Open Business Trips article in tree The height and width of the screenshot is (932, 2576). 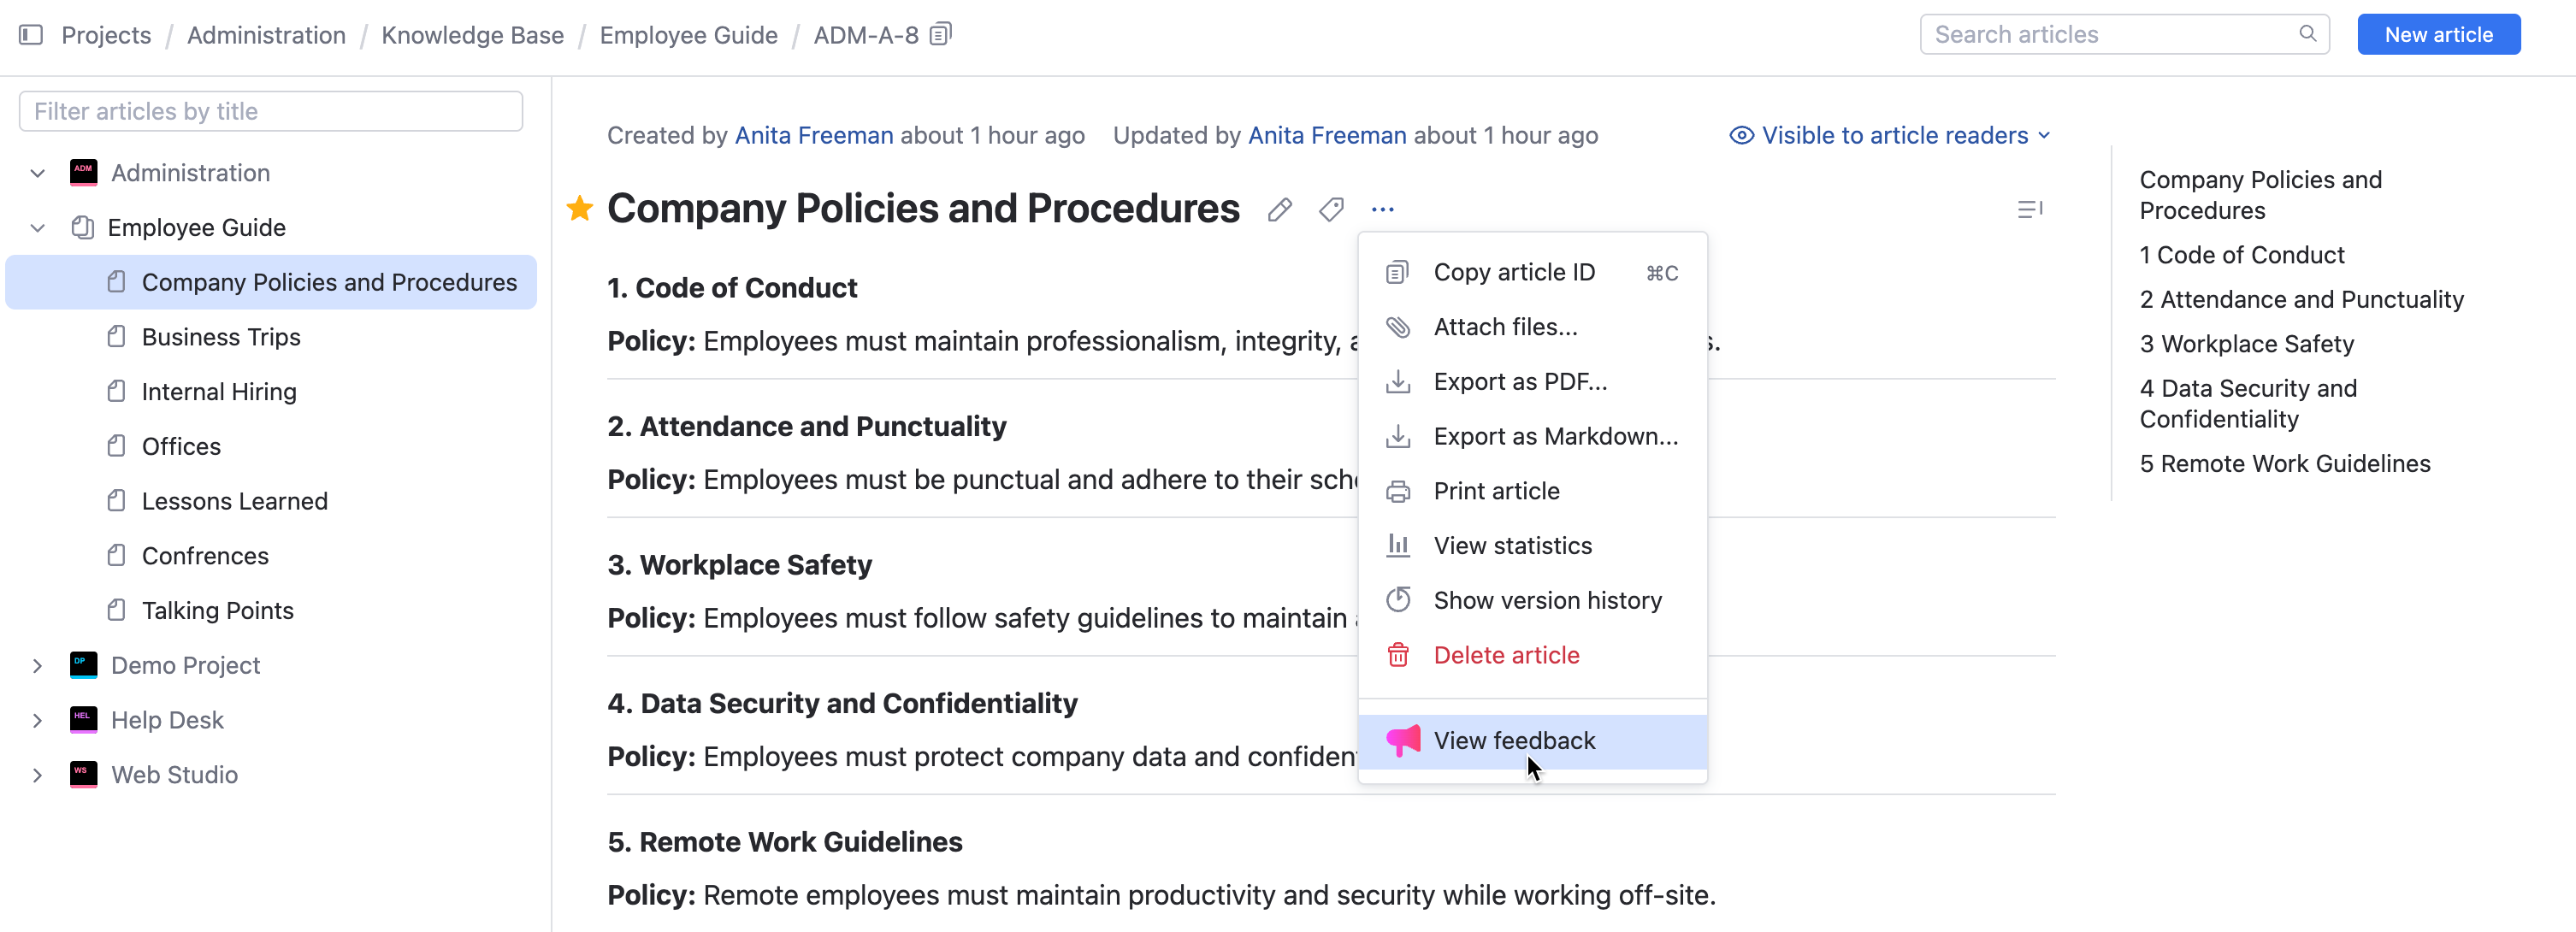coord(221,337)
